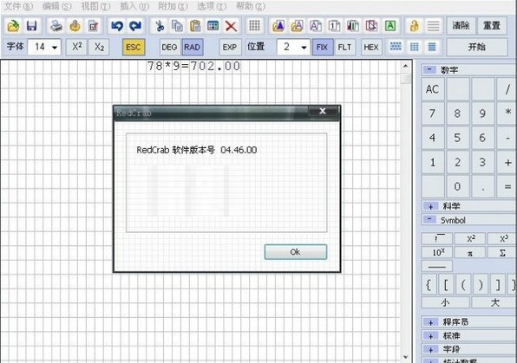Click the 清除 button

(x=461, y=26)
